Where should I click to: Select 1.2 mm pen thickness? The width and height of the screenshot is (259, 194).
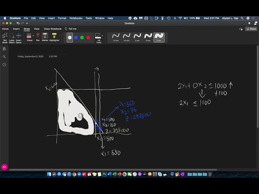(116, 38)
